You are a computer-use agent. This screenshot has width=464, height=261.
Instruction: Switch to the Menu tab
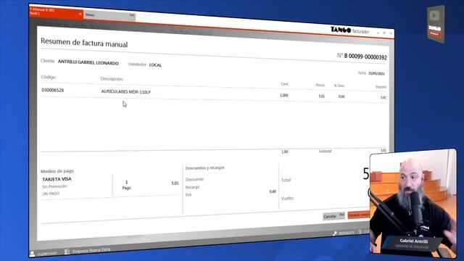(x=109, y=14)
